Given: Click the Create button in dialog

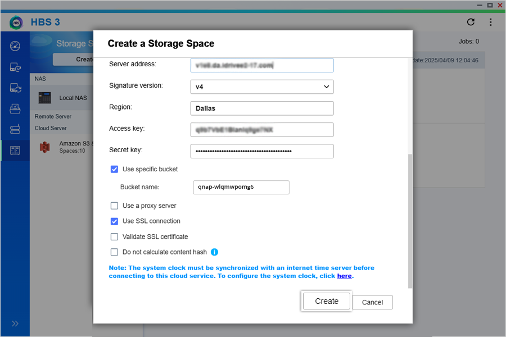Looking at the screenshot, I should tap(327, 301).
